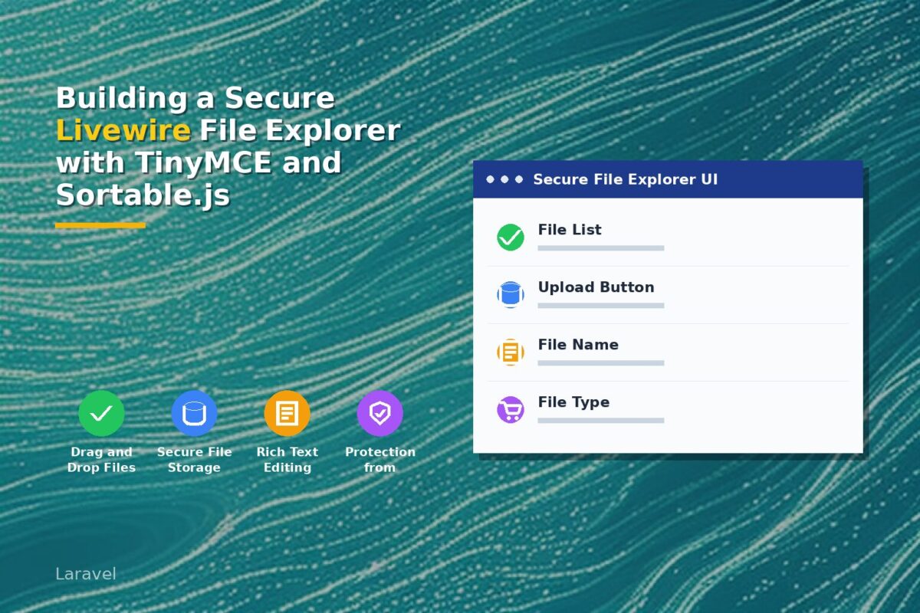Click the Secure File Storage caption
The height and width of the screenshot is (613, 920).
click(194, 460)
